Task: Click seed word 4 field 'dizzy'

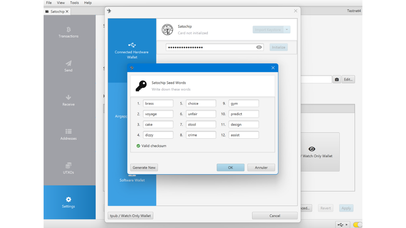Action: click(x=158, y=135)
